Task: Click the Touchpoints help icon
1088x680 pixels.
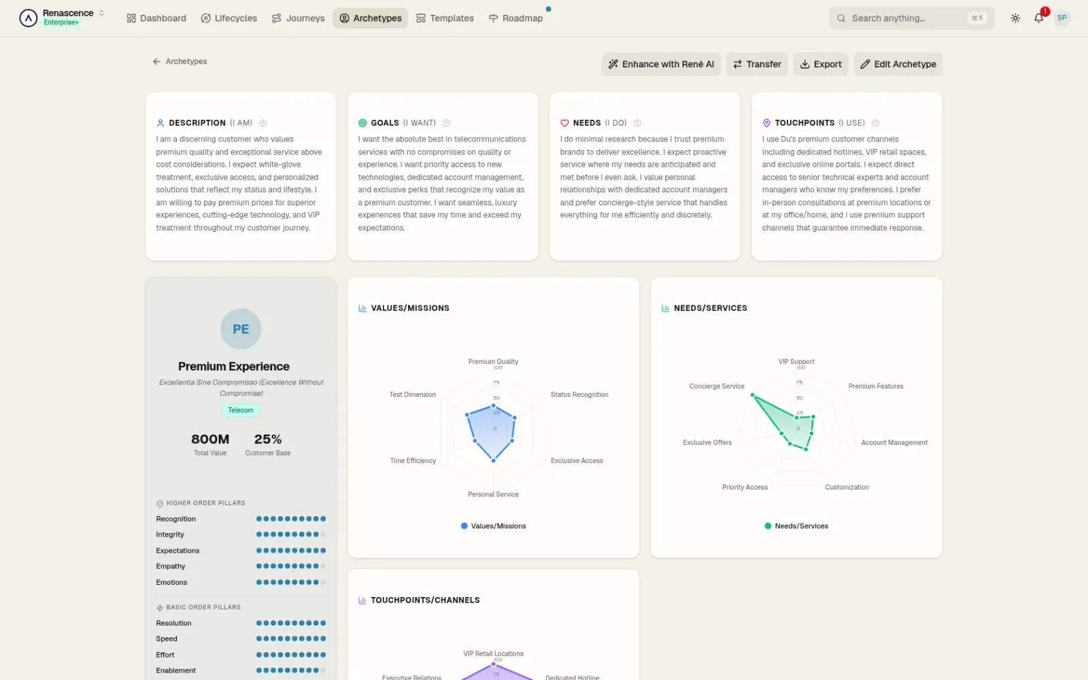Action: [875, 123]
